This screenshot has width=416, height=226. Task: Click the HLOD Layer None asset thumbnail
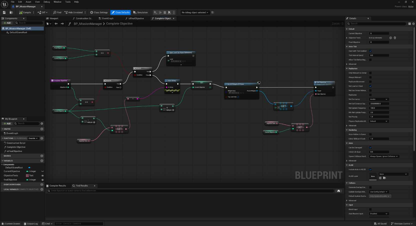[373, 176]
